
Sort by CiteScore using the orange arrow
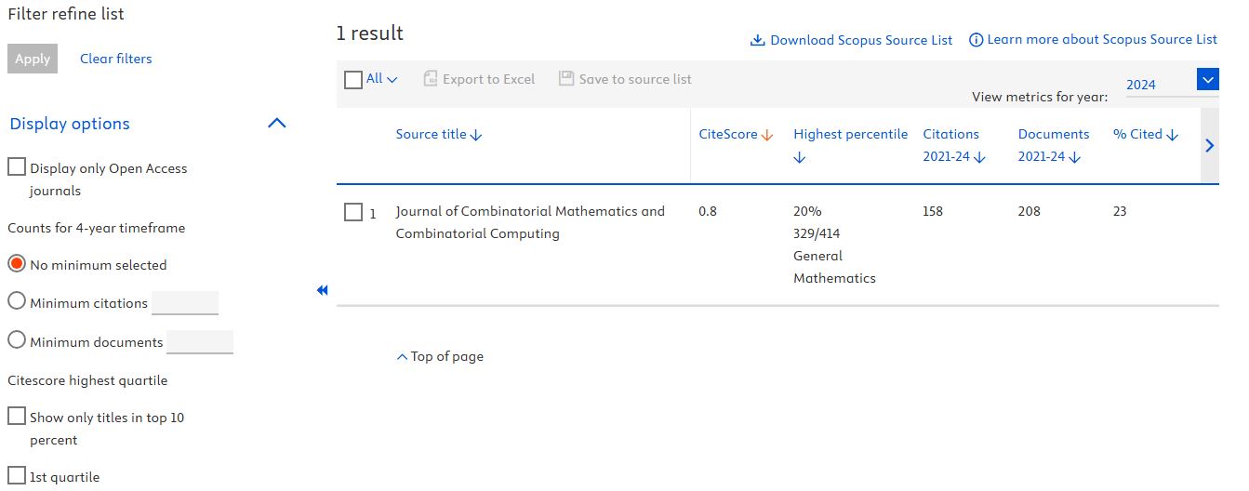[x=767, y=135]
